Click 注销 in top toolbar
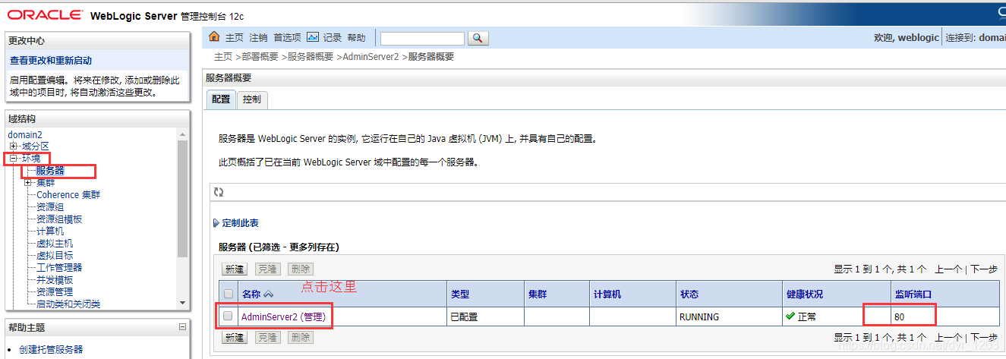Image resolution: width=1006 pixels, height=359 pixels. 259,38
